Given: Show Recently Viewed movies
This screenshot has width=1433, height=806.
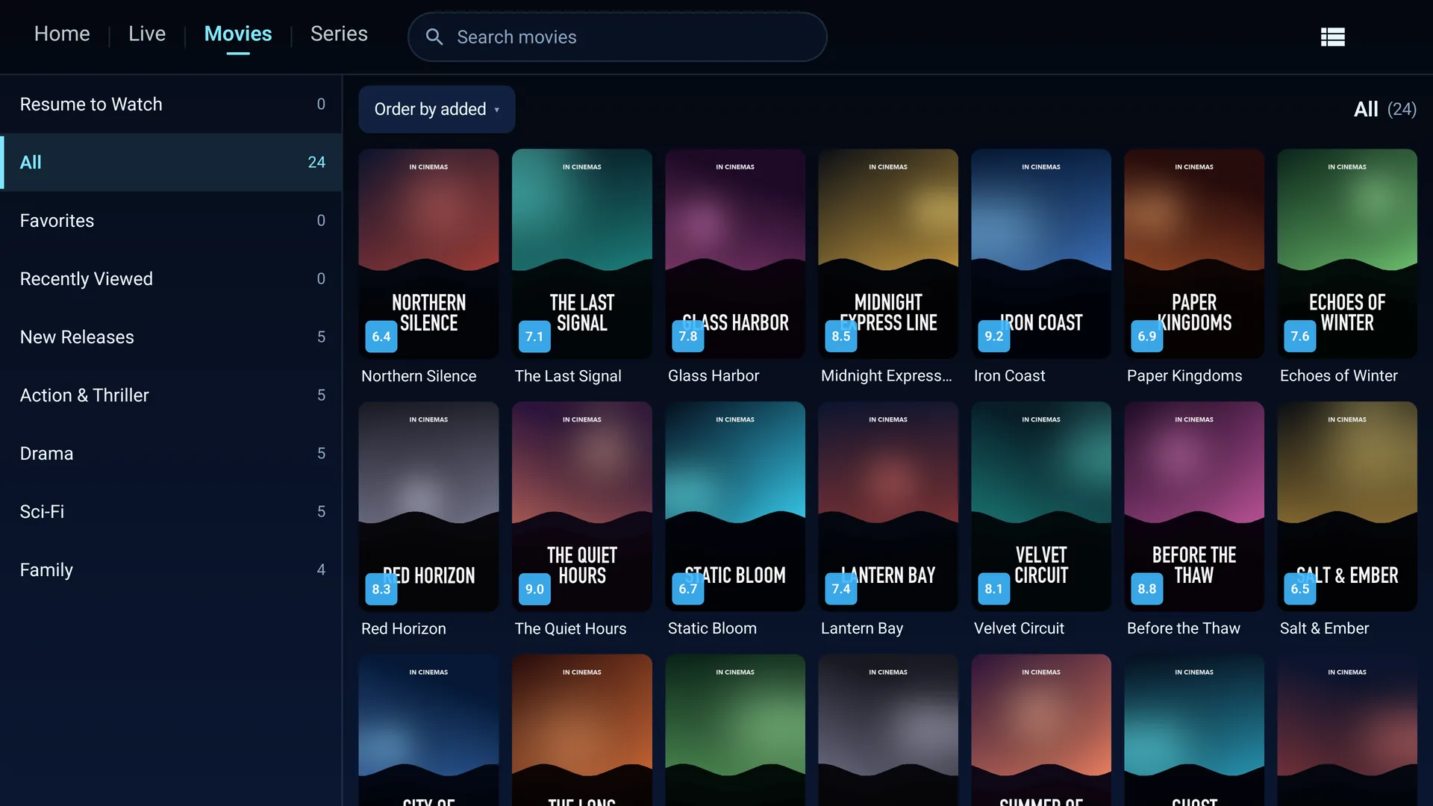Looking at the screenshot, I should 171,279.
